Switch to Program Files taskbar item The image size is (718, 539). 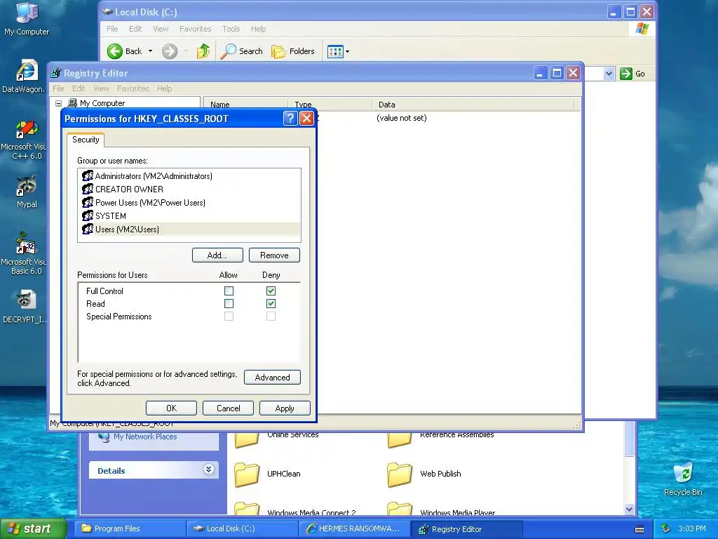pyautogui.click(x=130, y=529)
